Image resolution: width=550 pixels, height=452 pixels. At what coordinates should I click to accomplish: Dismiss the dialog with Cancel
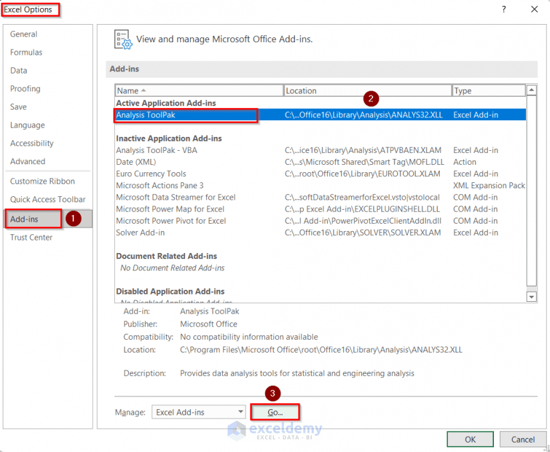click(x=523, y=439)
